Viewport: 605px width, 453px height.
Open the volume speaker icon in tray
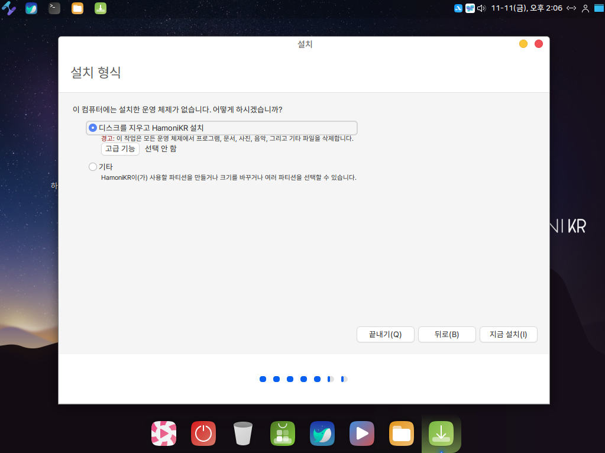click(481, 8)
